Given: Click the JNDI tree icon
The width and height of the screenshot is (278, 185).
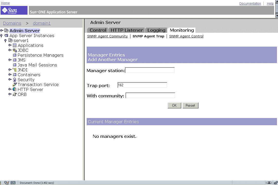Looking at the screenshot, I should click(x=14, y=70).
